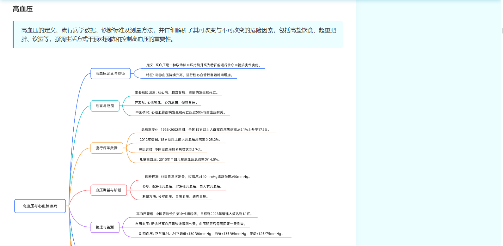Click the leaf 诊断标准: 非同日三次测量
Viewport: 503px width, 246px height.
tap(198, 177)
